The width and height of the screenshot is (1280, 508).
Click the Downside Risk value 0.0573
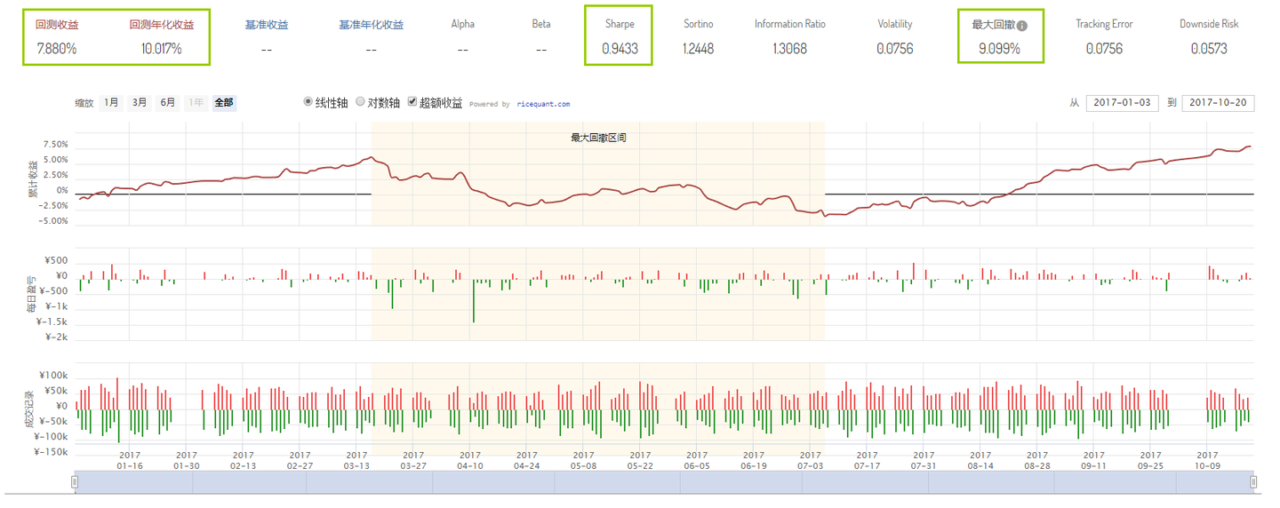(x=1209, y=49)
